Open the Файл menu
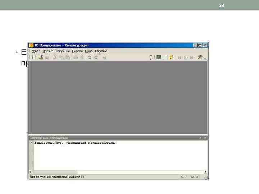This screenshot has height=194, width=259. (x=36, y=51)
